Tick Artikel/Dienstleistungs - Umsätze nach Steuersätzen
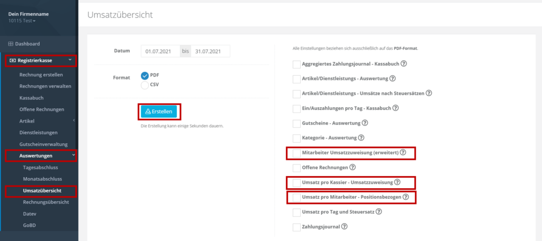 click(296, 94)
